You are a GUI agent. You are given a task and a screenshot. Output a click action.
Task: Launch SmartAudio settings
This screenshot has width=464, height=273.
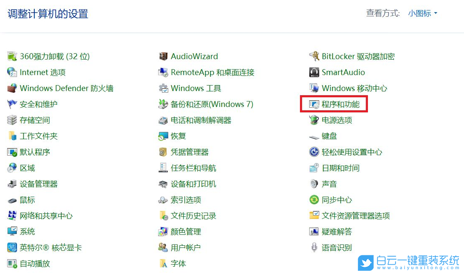coord(342,72)
